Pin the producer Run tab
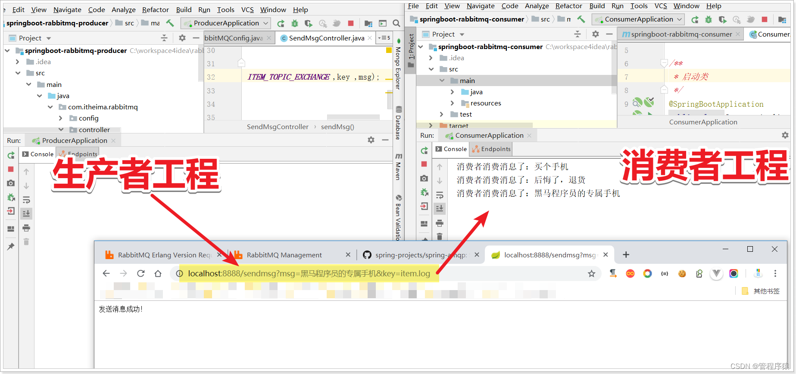 click(x=11, y=246)
